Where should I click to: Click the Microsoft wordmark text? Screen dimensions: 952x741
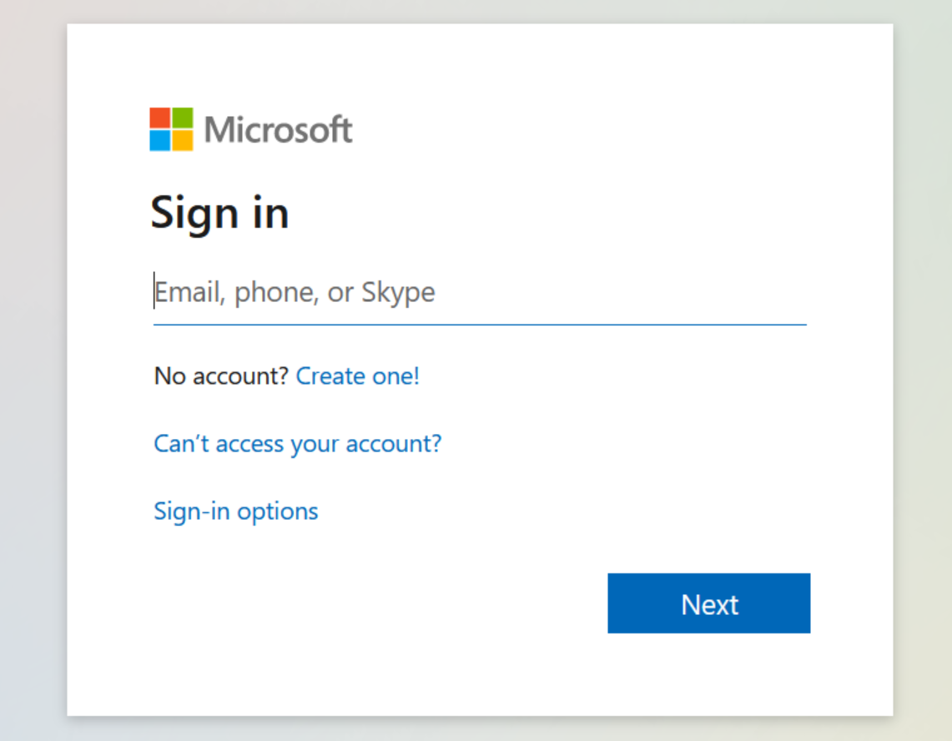pyautogui.click(x=279, y=130)
